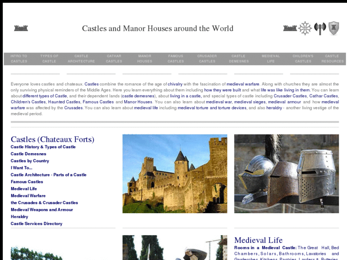Open the Castle Resources menu item
347x260 pixels.
tap(332, 59)
